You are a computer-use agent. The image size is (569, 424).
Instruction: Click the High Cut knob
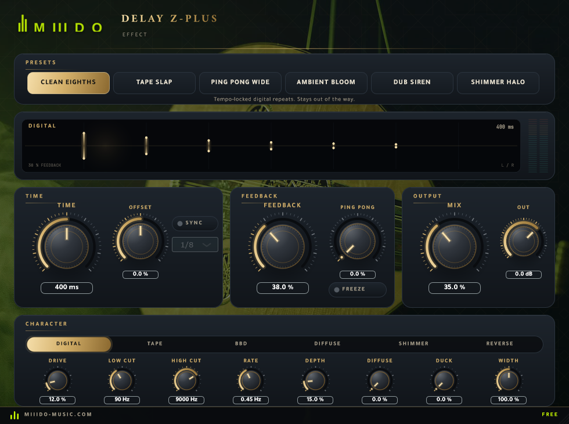click(186, 380)
